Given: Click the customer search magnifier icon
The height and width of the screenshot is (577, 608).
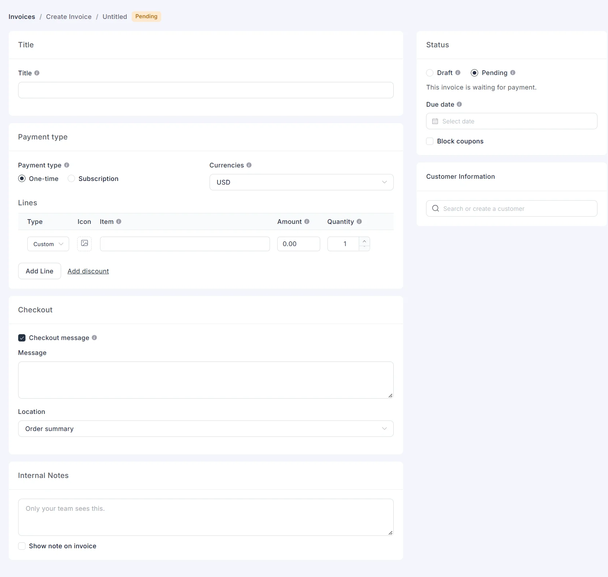Looking at the screenshot, I should coord(436,209).
